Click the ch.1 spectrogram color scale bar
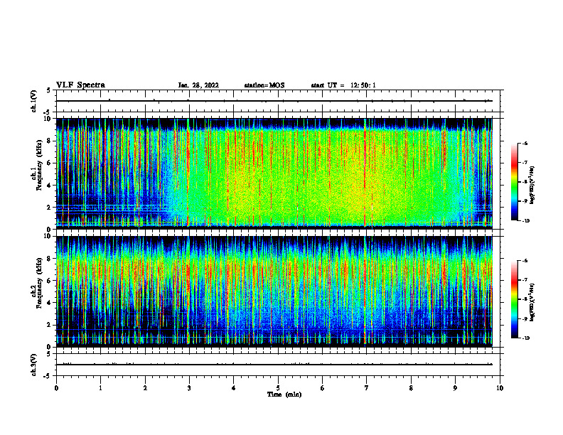This screenshot has height=435, width=563. click(x=515, y=182)
